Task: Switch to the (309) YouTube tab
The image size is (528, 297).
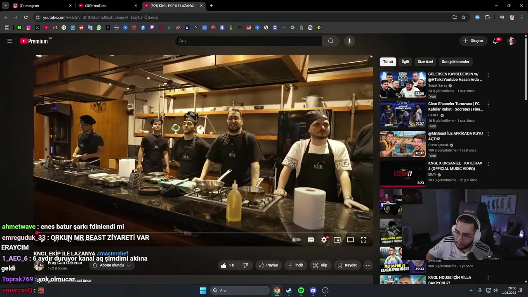Action: (x=108, y=6)
